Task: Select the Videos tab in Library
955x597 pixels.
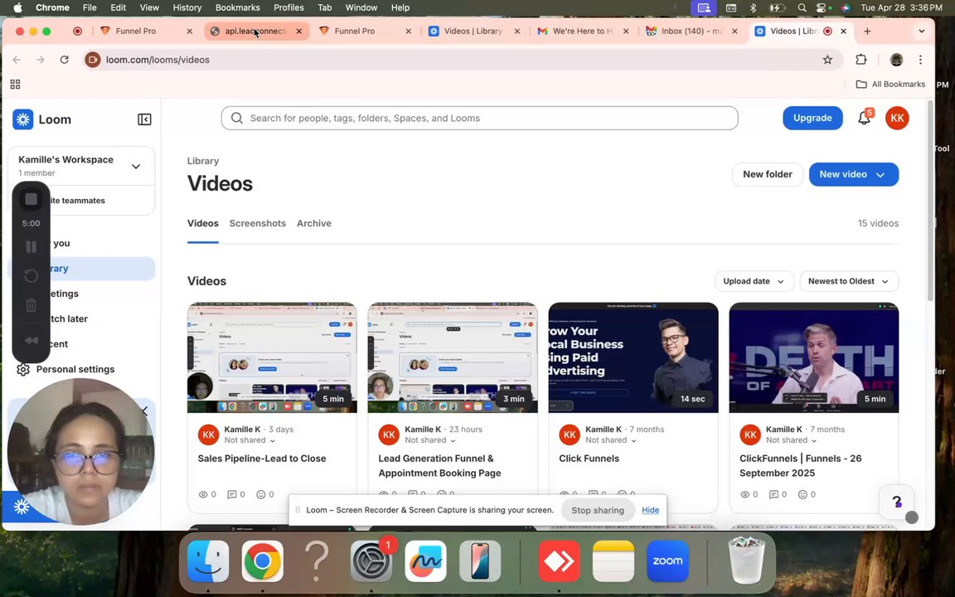Action: click(x=203, y=224)
